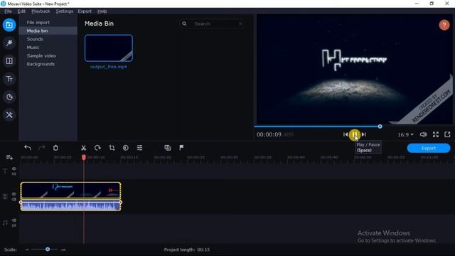Clear the search field with X

(240, 23)
